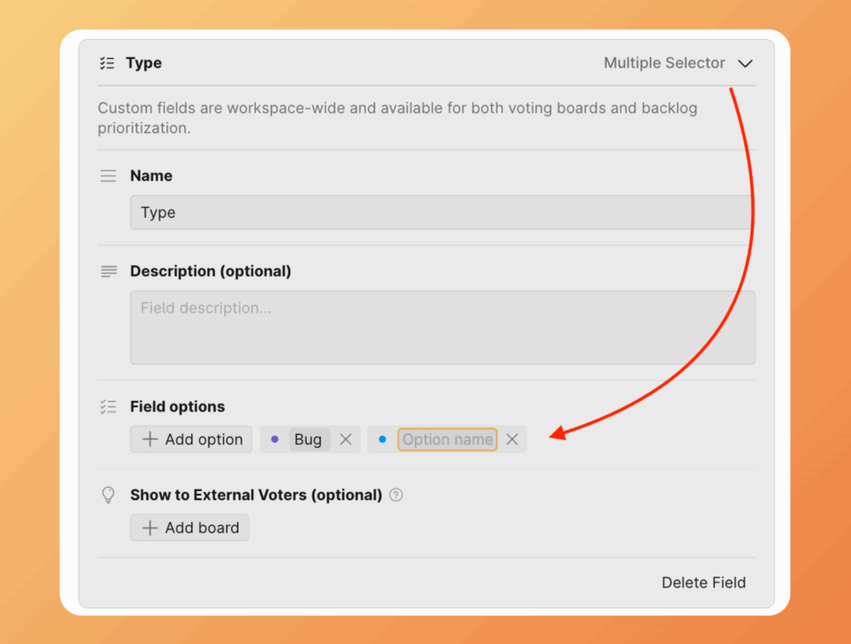
Task: Click the checklist icon beside Field options
Action: click(x=108, y=407)
